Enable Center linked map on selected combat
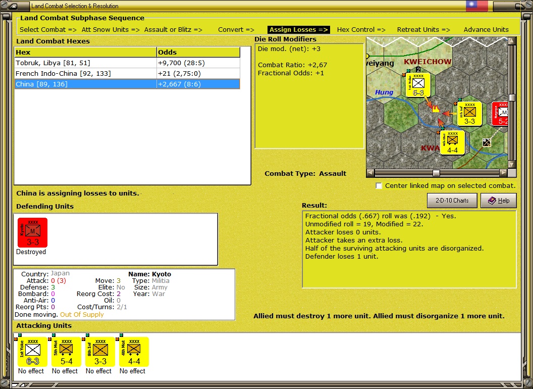The image size is (533, 389). tap(379, 186)
